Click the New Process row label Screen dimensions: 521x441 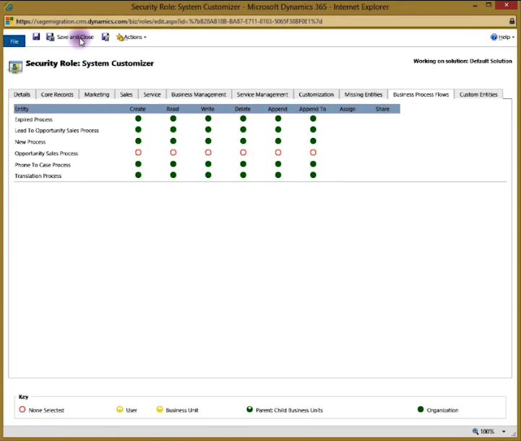[x=30, y=142]
